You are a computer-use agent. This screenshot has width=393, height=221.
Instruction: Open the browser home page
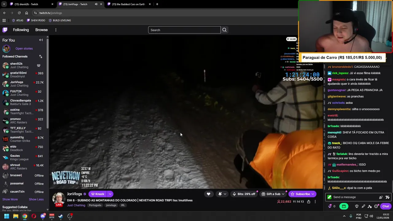point(27,13)
